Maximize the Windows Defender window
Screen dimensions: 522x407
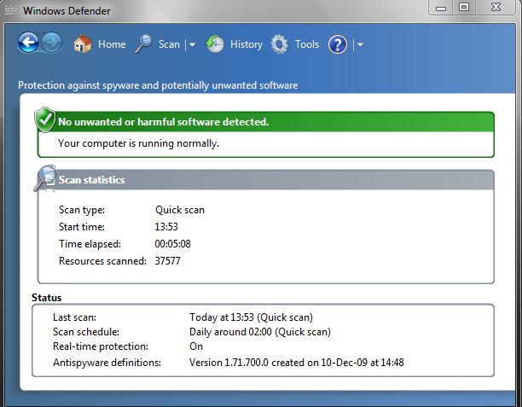pos(464,8)
